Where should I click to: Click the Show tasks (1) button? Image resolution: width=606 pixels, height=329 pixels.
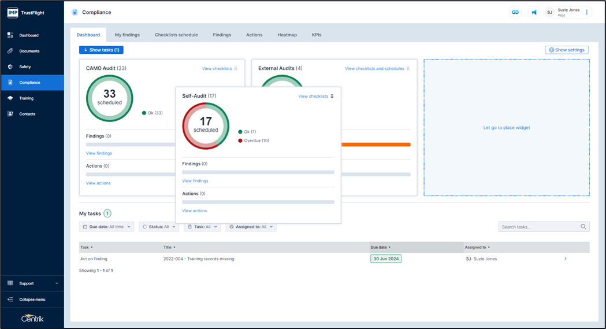pos(101,50)
